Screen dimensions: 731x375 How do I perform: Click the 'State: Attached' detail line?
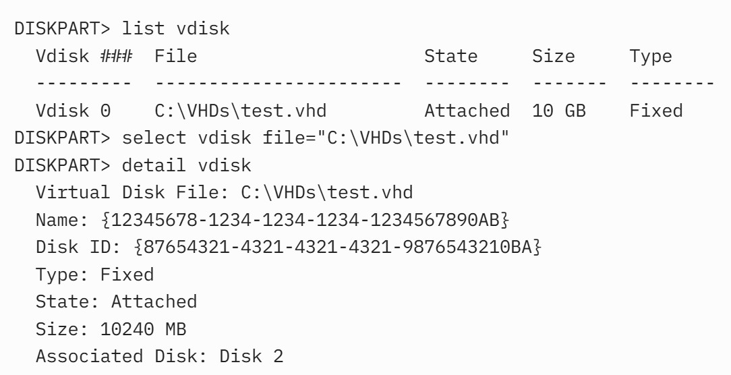point(117,301)
